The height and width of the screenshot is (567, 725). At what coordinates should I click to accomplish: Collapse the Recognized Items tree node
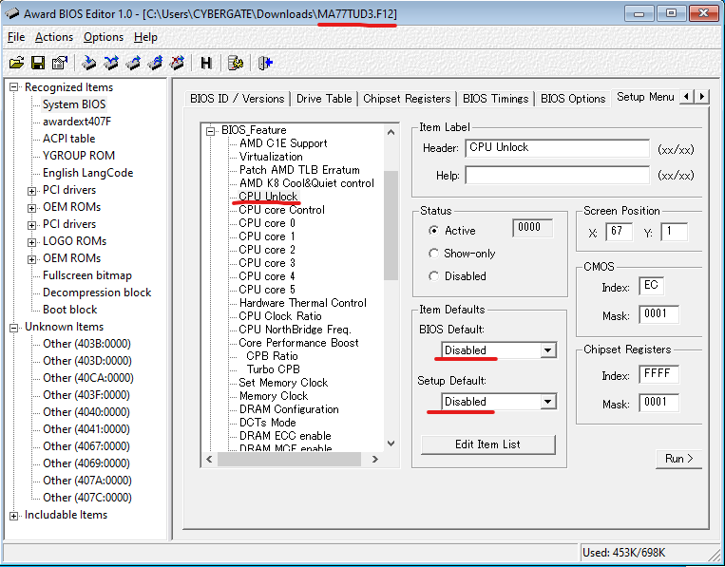(x=14, y=87)
